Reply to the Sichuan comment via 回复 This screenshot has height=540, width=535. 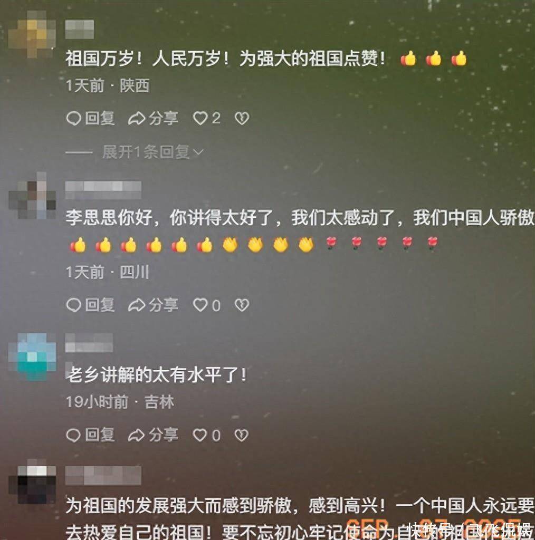pos(90,305)
